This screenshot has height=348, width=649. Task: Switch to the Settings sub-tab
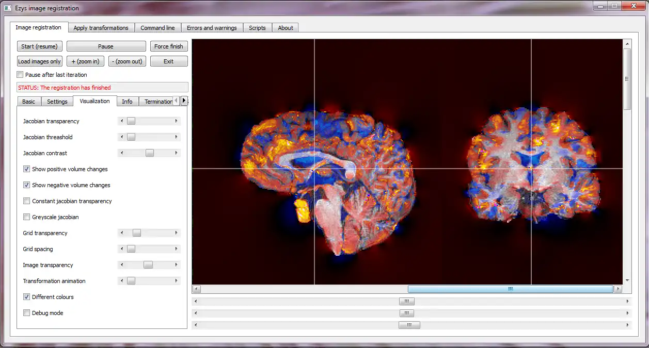[x=57, y=102]
